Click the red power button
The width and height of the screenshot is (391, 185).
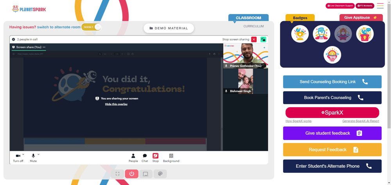point(132,174)
